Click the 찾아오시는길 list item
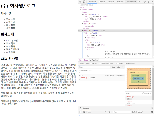The image size is (155, 120). (x=13, y=49)
